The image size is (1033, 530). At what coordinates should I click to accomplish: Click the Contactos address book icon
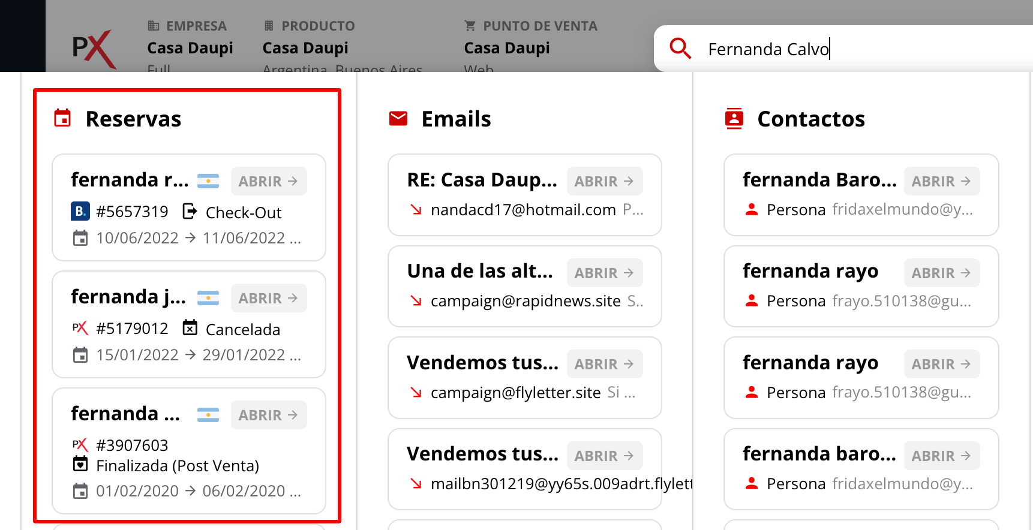734,119
